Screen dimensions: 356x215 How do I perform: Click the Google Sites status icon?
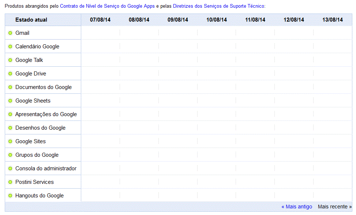(x=10, y=141)
